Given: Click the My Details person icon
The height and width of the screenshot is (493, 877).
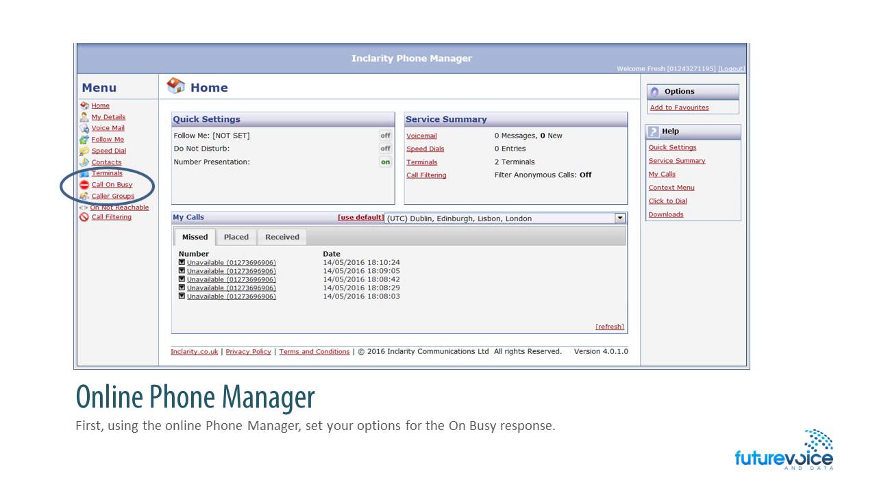Looking at the screenshot, I should [x=84, y=117].
